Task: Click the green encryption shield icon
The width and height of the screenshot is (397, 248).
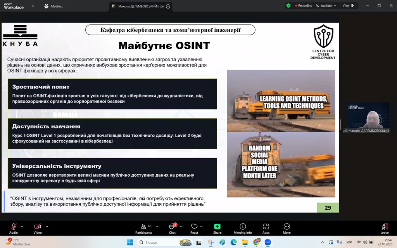Action: 288,6
